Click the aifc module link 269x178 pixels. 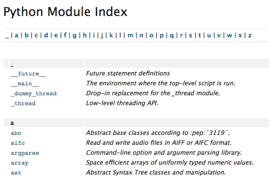click(18, 143)
